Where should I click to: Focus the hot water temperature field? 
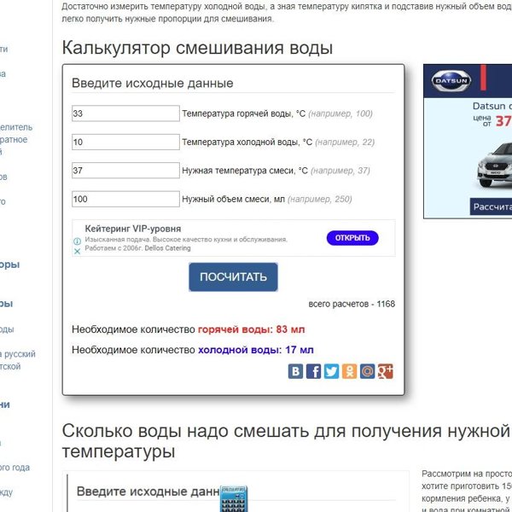(125, 113)
